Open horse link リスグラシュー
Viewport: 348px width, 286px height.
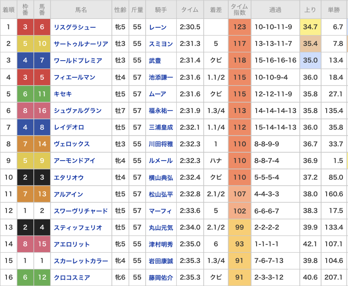pos(75,27)
